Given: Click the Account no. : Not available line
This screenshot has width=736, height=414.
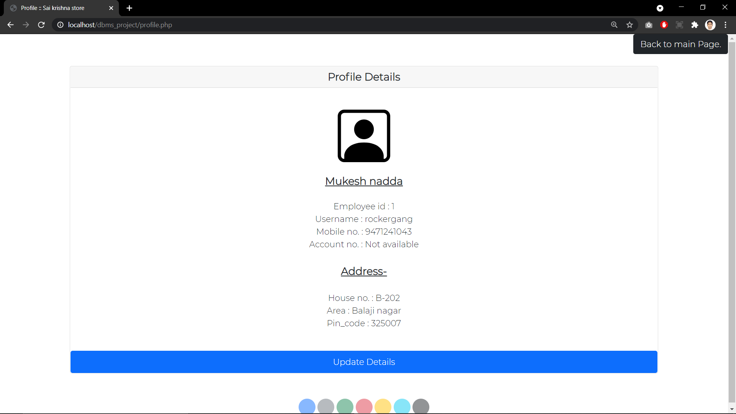Looking at the screenshot, I should click(x=364, y=244).
